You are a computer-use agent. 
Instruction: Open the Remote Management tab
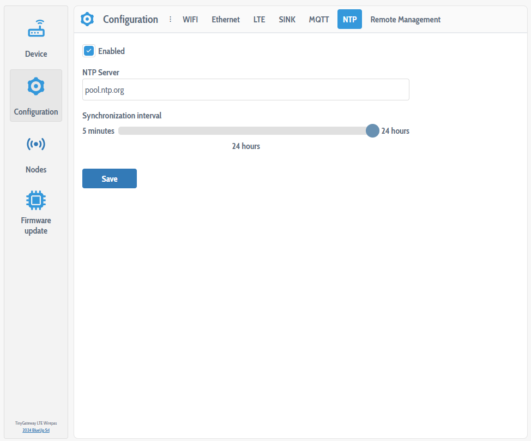click(x=405, y=19)
